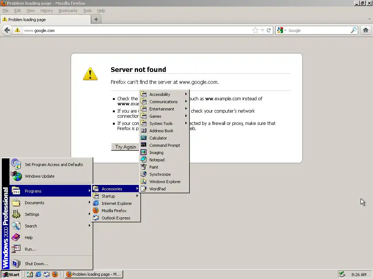Launch Outlook Express from Programs menu

115,218
